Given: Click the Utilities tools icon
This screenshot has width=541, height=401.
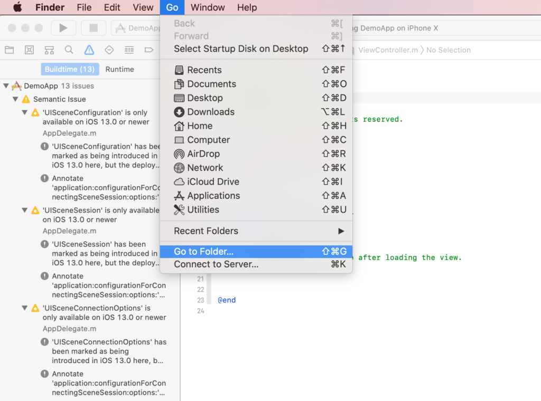Looking at the screenshot, I should [179, 210].
